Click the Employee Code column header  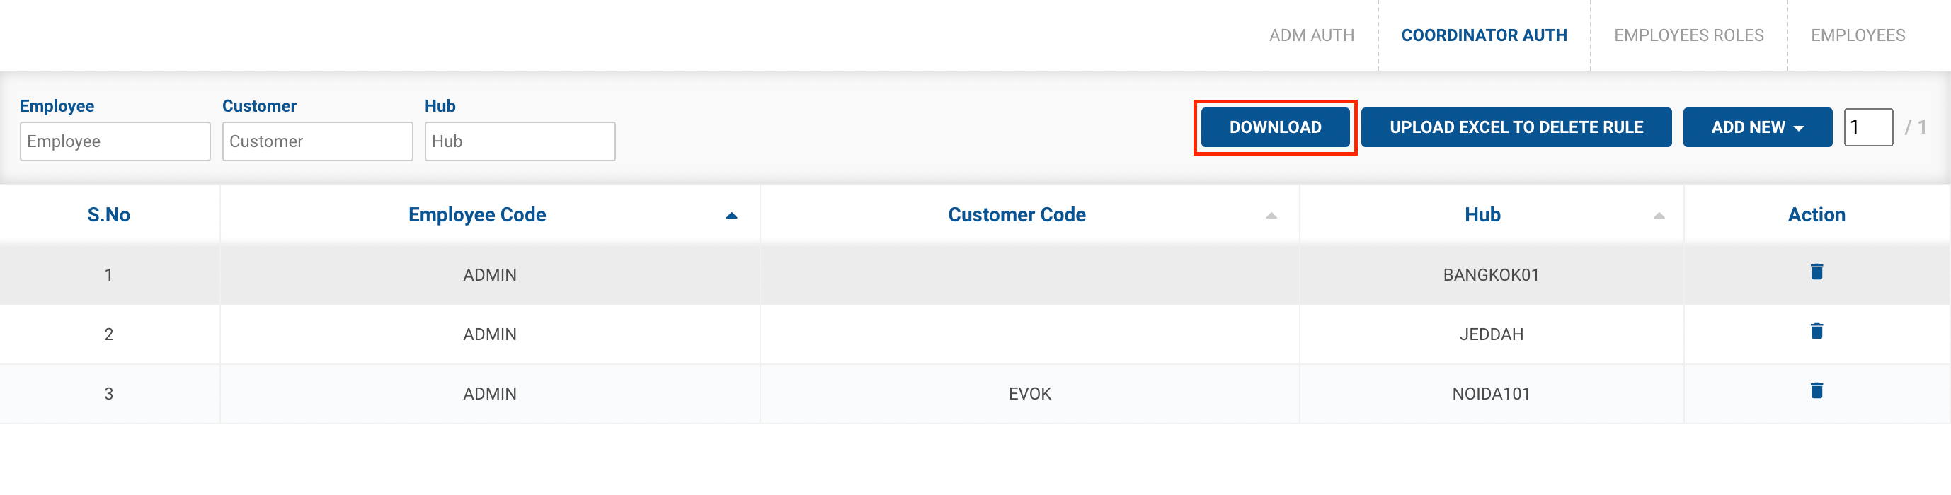pyautogui.click(x=477, y=215)
